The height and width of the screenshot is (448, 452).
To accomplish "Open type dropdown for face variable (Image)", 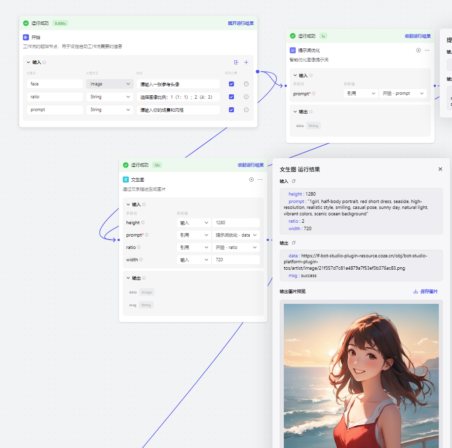I will tap(110, 84).
